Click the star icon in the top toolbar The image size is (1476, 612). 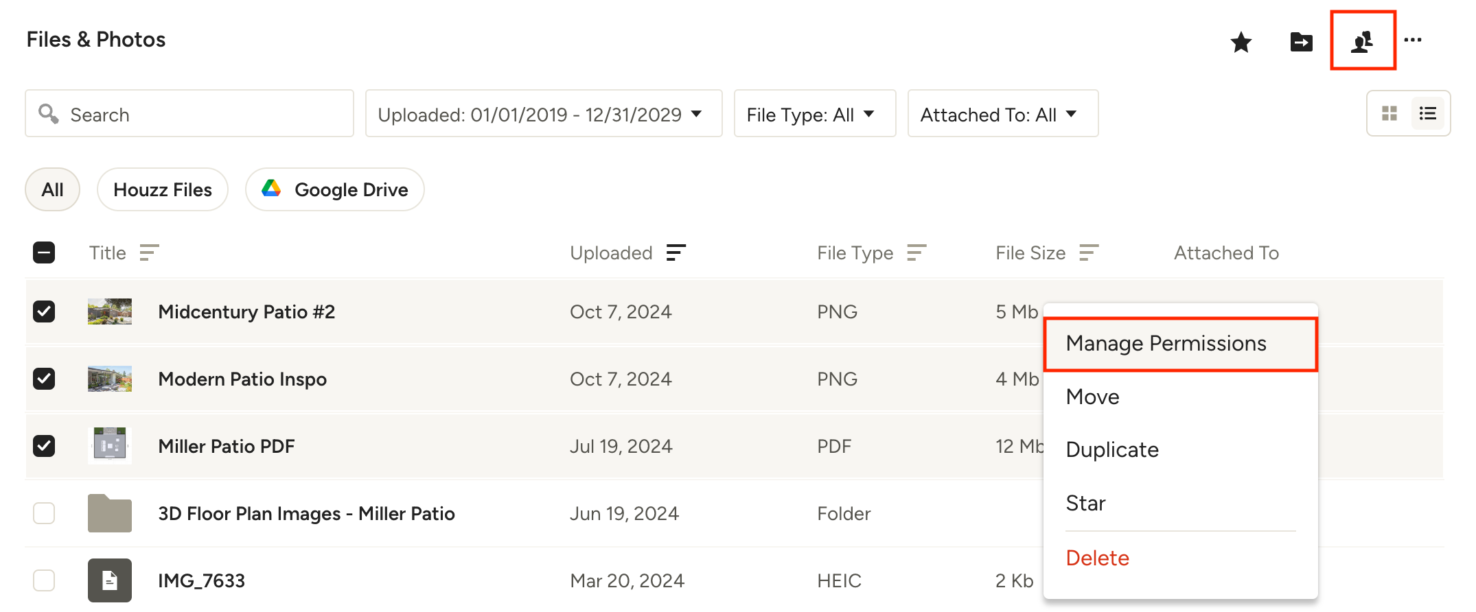1241,43
